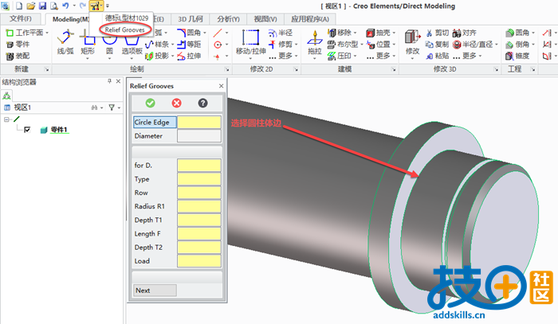This screenshot has width=558, height=324.
Task: Cancel Relief Grooves with red X icon
Action: pos(176,103)
